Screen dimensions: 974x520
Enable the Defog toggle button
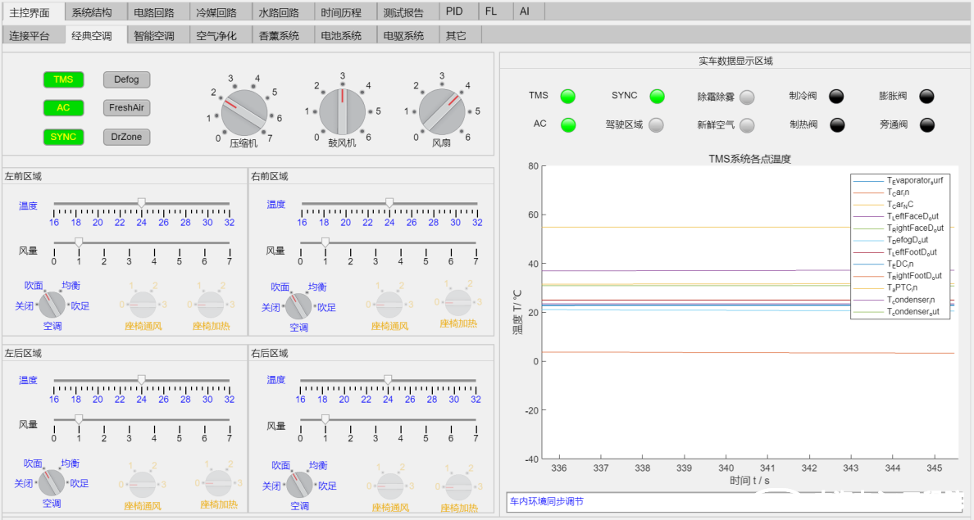[x=126, y=79]
